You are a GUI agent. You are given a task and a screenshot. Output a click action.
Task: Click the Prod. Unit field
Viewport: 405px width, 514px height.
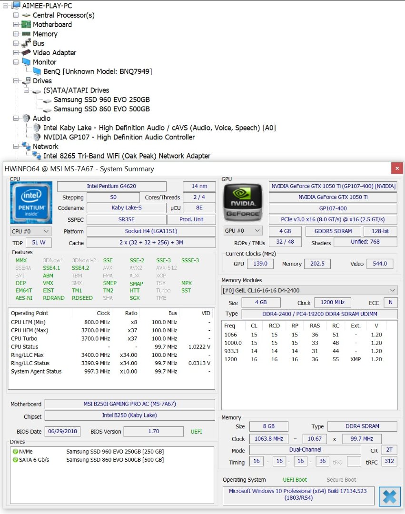(191, 219)
